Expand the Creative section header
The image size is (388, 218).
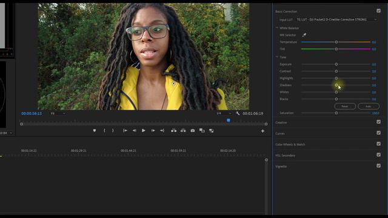click(281, 122)
